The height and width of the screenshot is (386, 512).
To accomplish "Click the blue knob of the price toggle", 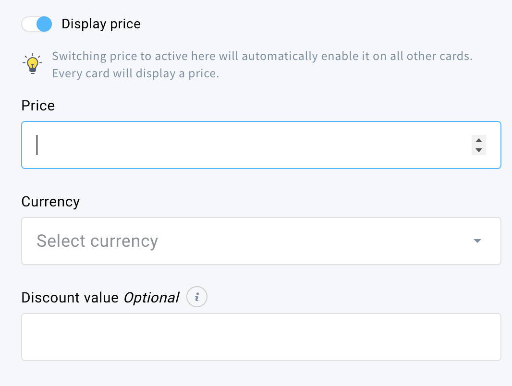I will [44, 24].
